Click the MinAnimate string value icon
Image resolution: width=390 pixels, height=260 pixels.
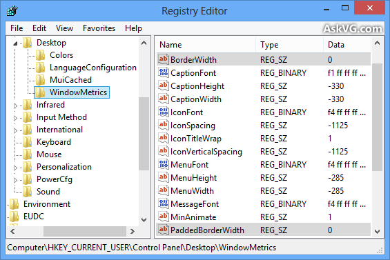tap(164, 217)
